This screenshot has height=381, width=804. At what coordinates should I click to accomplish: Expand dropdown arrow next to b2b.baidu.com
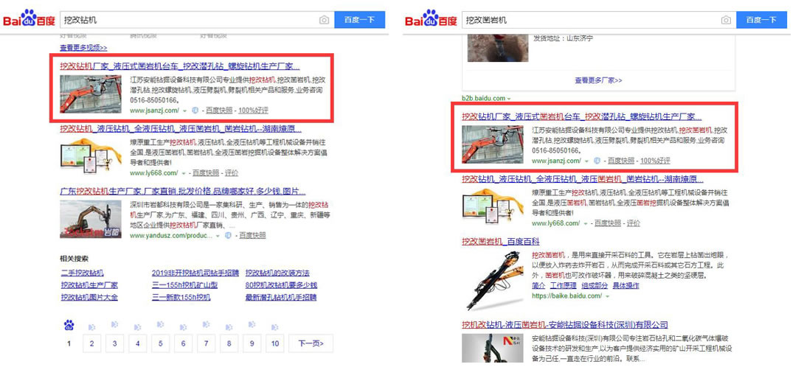pyautogui.click(x=509, y=99)
